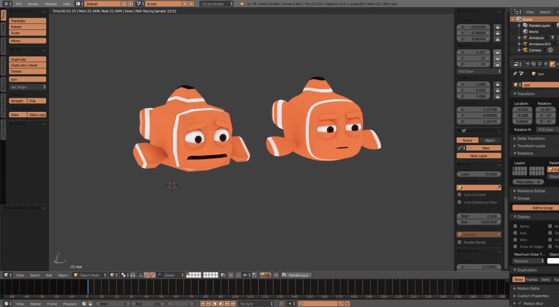Open the Set Origin dropdown

pos(27,87)
